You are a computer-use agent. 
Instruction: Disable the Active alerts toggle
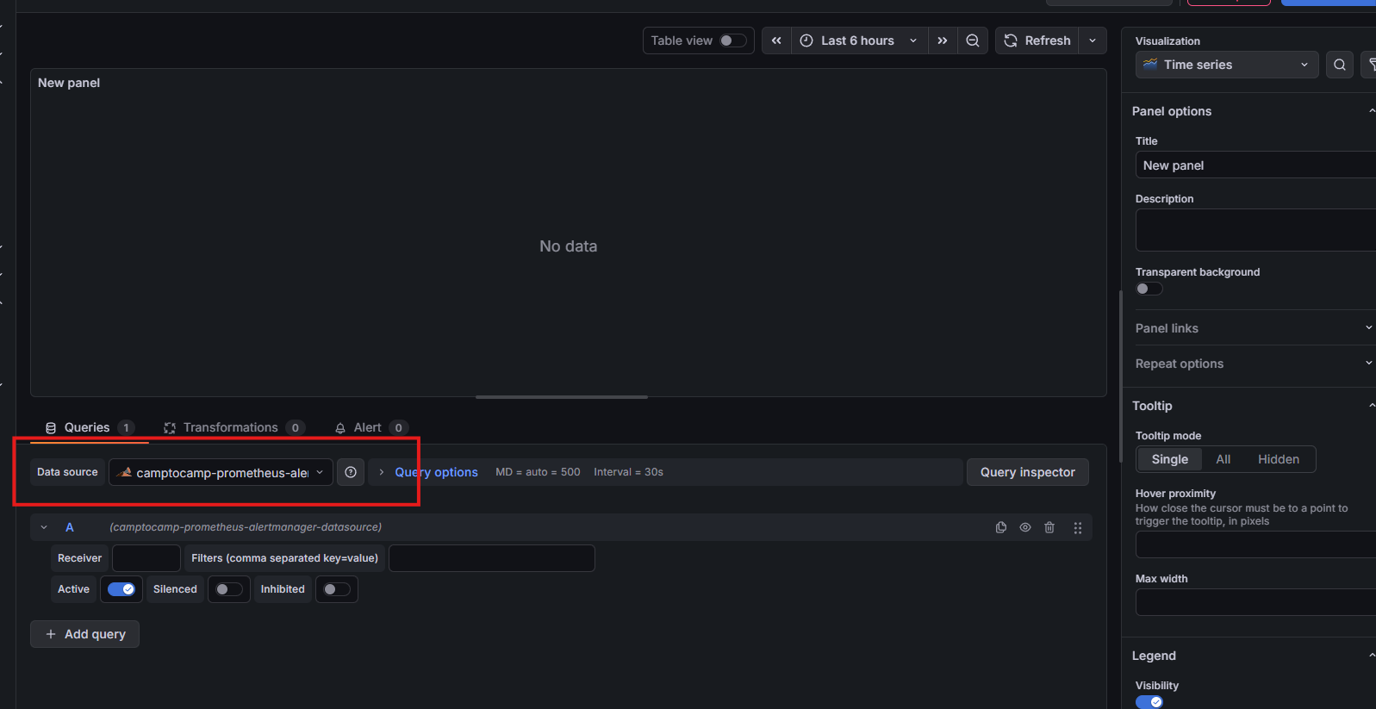pos(121,589)
